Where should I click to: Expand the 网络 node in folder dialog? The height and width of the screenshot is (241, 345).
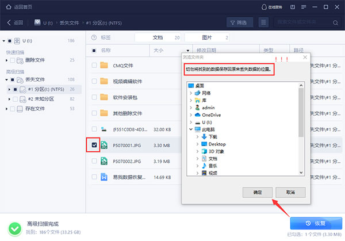click(191, 93)
